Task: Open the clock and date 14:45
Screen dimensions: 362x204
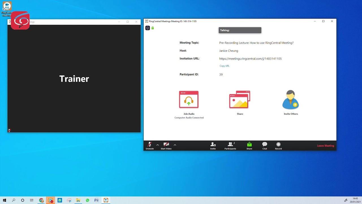Action: pos(355,200)
